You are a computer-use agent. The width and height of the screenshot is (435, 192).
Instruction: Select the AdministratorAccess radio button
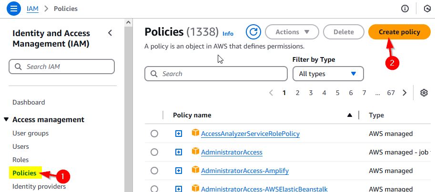tap(154, 152)
